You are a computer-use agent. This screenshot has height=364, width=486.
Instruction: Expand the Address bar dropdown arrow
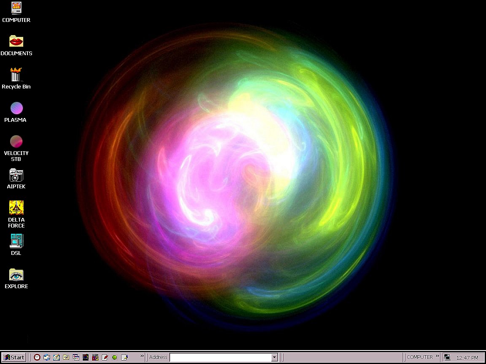[x=274, y=357]
